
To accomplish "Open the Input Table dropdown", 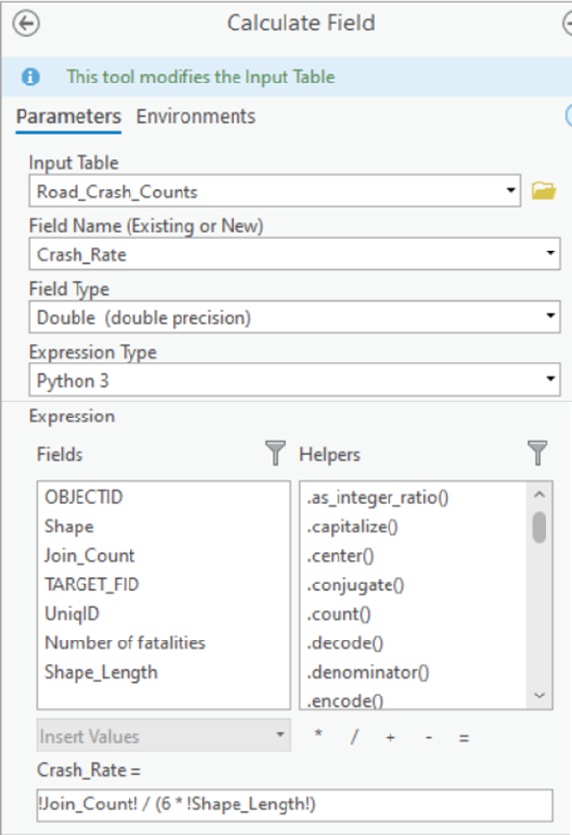I will click(x=511, y=191).
